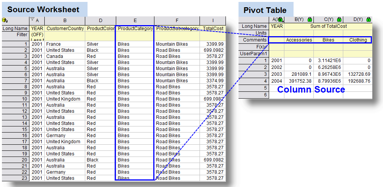383x187 pixels.
Task: Select column I header with TotalCost
Action: pos(213,20)
